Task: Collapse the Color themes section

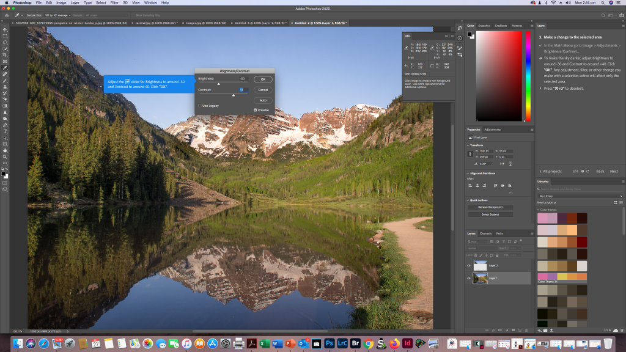Action: pyautogui.click(x=539, y=210)
